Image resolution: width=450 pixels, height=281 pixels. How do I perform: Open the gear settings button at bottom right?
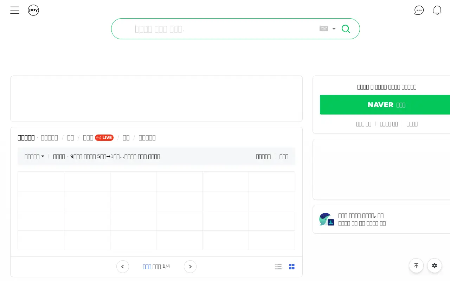pyautogui.click(x=435, y=266)
